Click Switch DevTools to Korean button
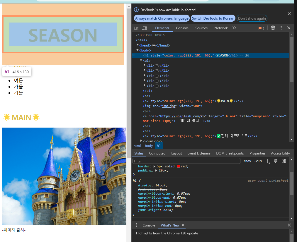This screenshot has width=297, height=242. click(x=213, y=18)
